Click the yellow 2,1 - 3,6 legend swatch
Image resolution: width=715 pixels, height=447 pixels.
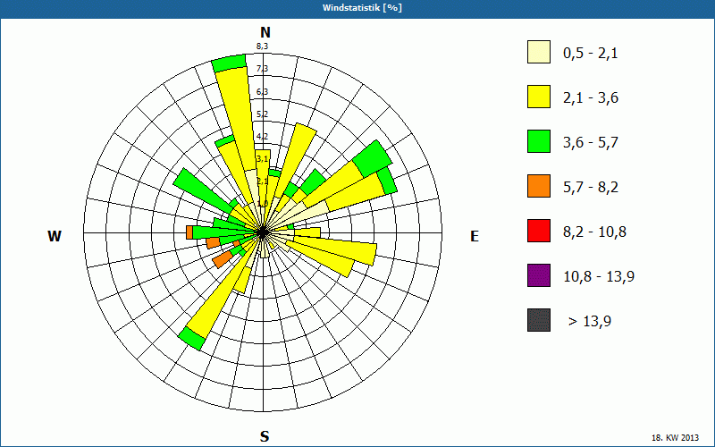[x=539, y=97]
